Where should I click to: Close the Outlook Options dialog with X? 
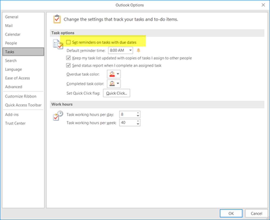tap(263, 5)
